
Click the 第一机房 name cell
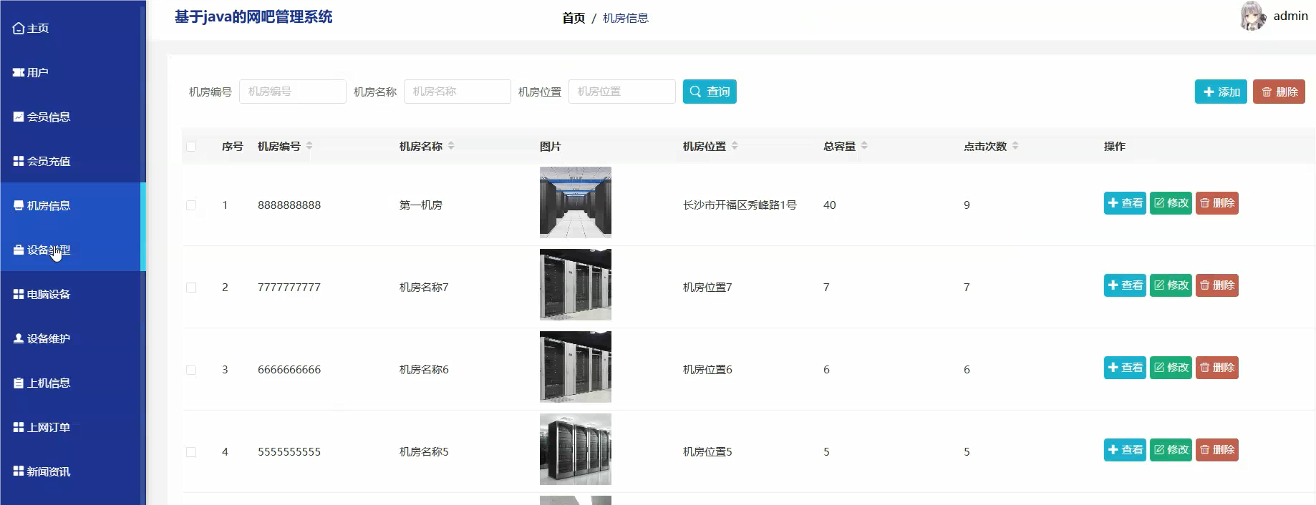click(421, 205)
